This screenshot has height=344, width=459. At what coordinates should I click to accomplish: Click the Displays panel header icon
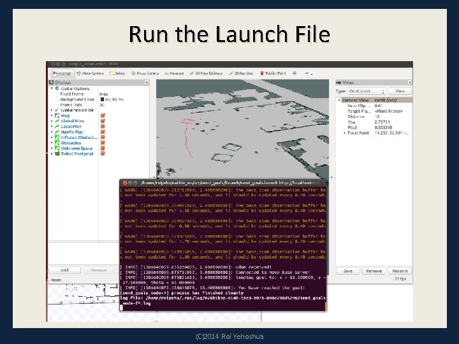coord(52,82)
